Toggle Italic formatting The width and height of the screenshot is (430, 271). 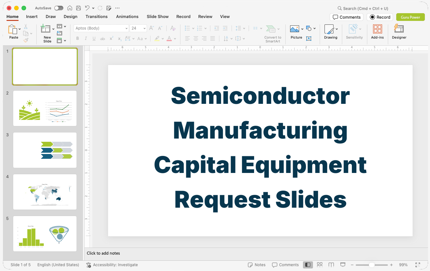coord(86,39)
